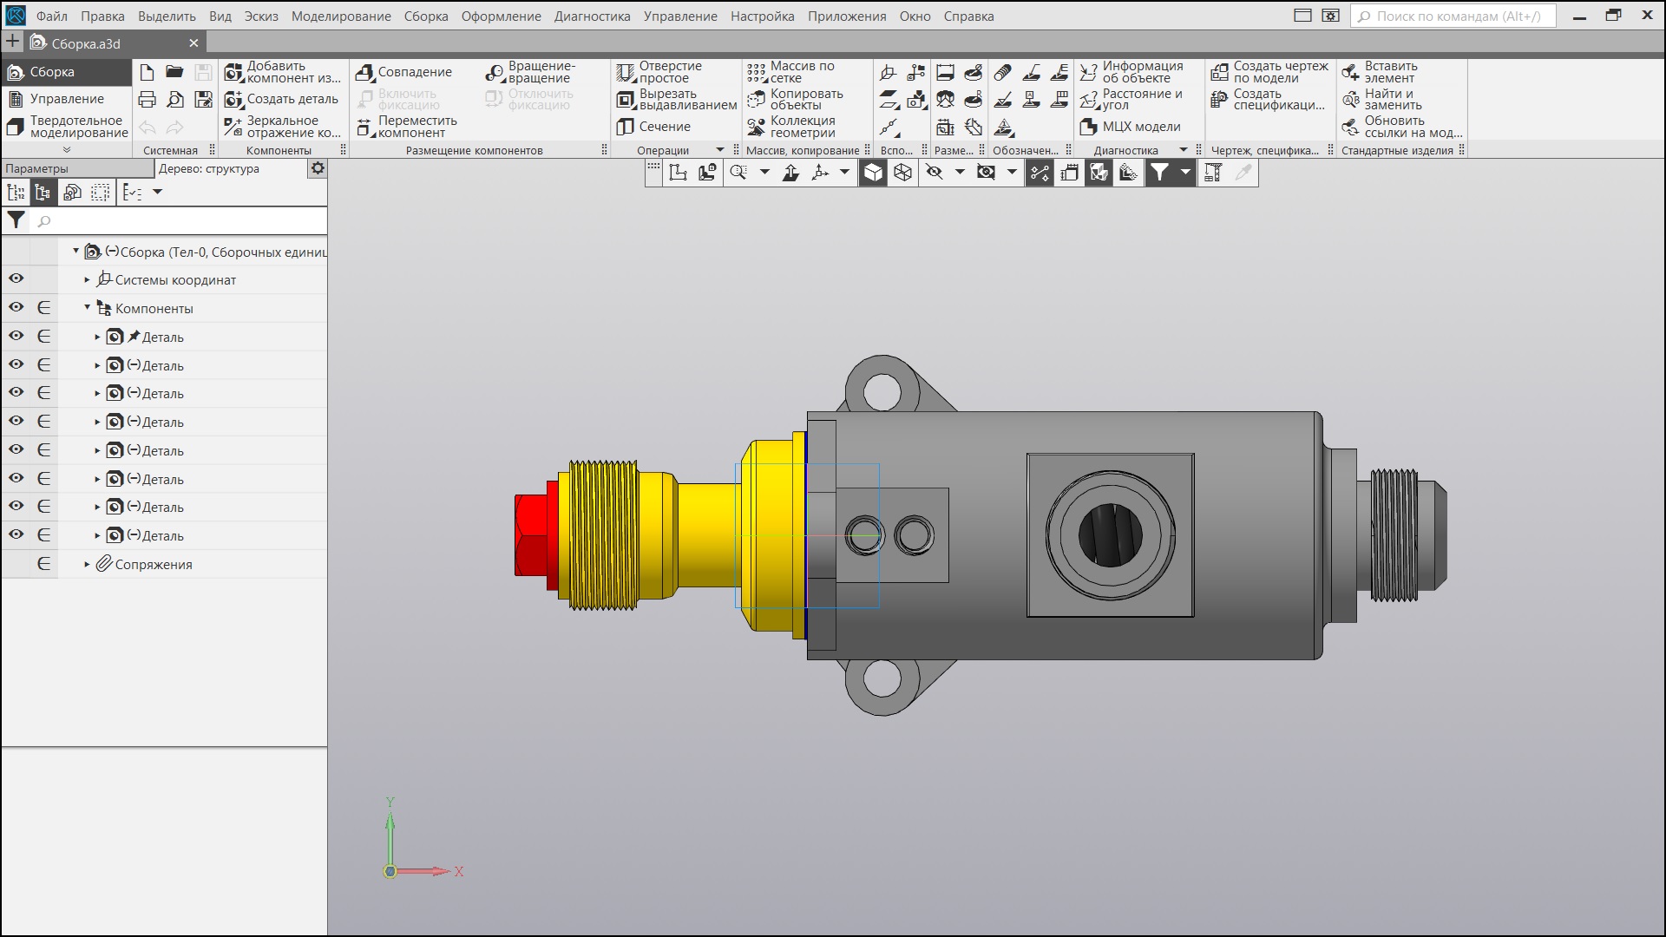
Task: Collapse the root Сборка node
Action: (75, 251)
